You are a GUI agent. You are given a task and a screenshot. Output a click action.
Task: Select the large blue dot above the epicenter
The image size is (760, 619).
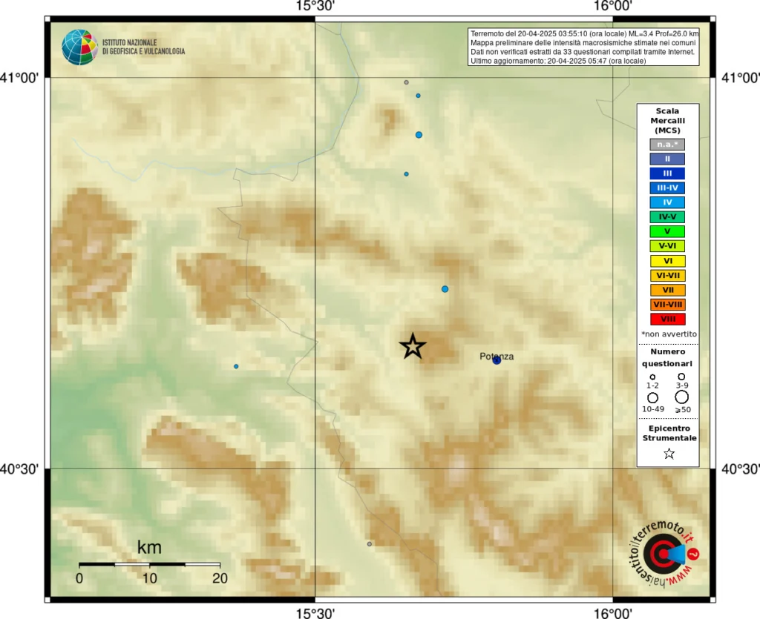pos(445,289)
